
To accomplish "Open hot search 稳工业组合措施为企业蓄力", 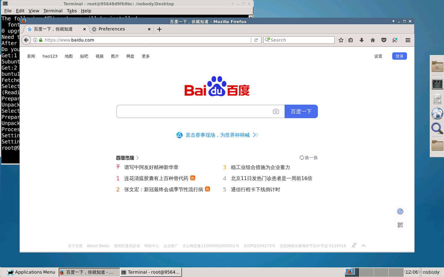I will pyautogui.click(x=261, y=167).
